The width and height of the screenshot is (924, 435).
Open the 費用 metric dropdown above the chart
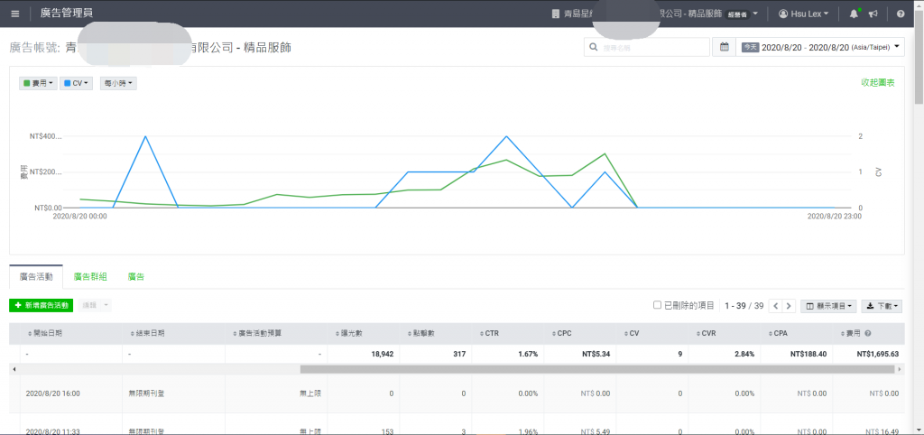38,84
